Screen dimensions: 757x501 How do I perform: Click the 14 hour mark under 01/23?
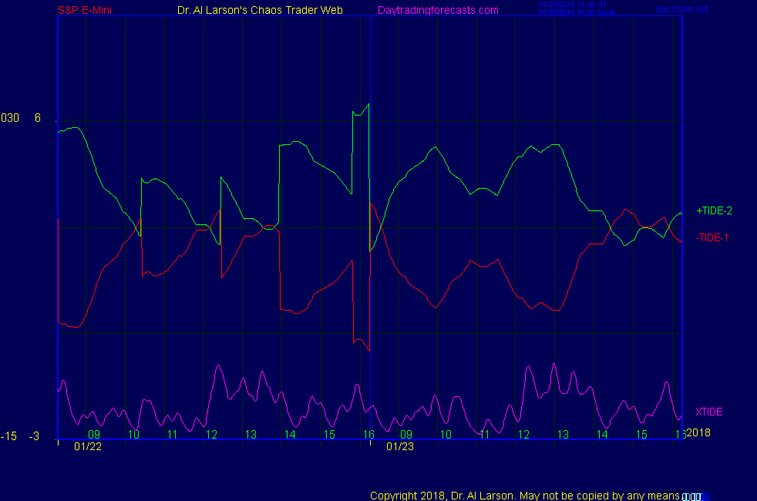click(601, 435)
